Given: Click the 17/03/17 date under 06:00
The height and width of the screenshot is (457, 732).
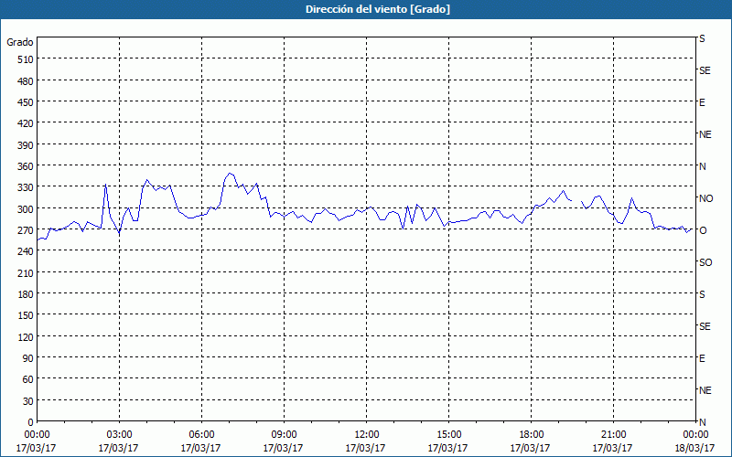Looking at the screenshot, I should (x=200, y=448).
